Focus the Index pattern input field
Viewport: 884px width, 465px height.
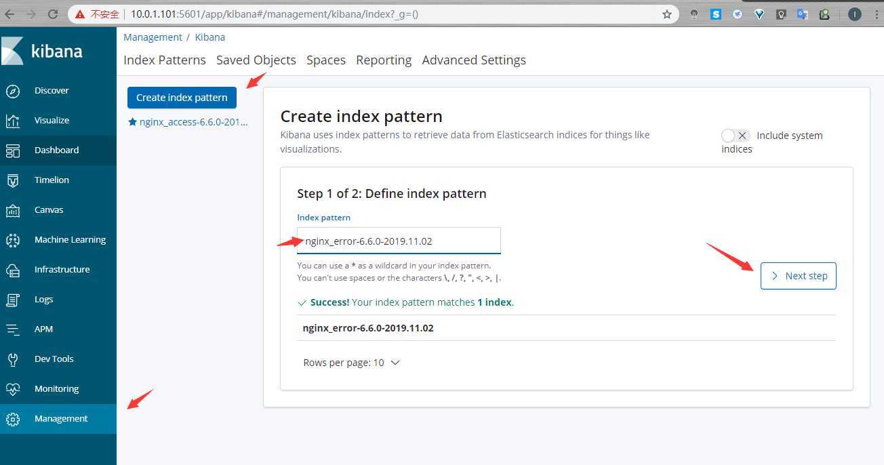click(399, 241)
